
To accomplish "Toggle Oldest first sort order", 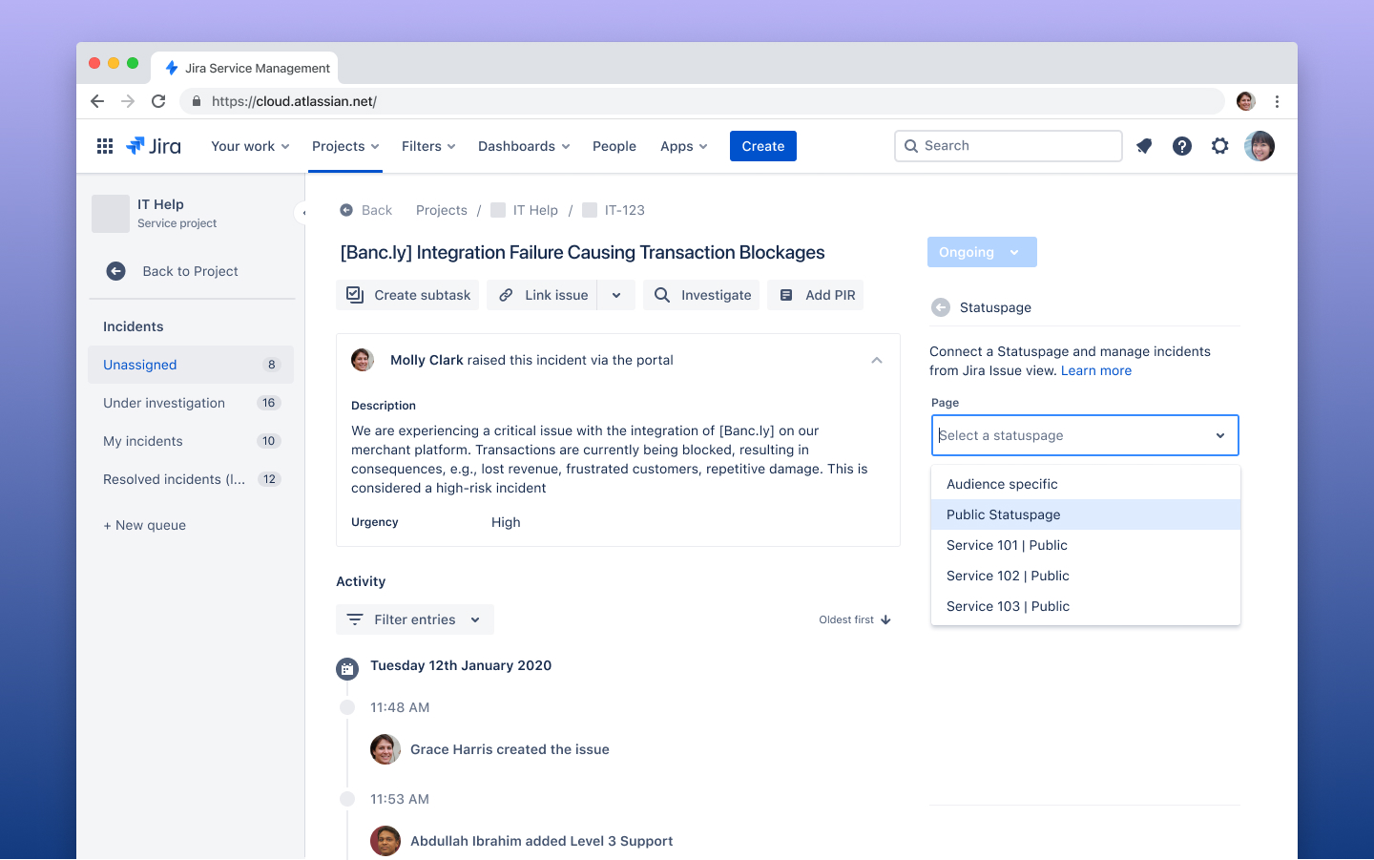I will pos(853,619).
